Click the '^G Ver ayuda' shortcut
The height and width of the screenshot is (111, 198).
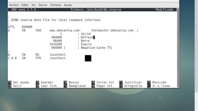click(19, 82)
